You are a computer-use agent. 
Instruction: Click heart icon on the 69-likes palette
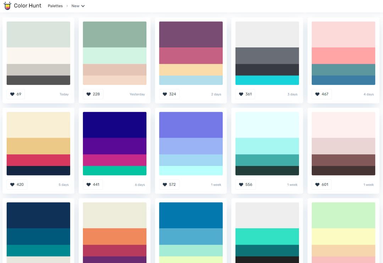pyautogui.click(x=12, y=94)
